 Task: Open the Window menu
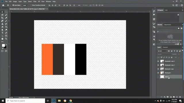[49, 1]
